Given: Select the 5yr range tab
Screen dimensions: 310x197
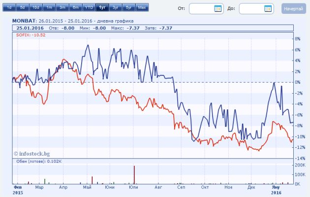Looking at the screenshot, I should 129,7.
